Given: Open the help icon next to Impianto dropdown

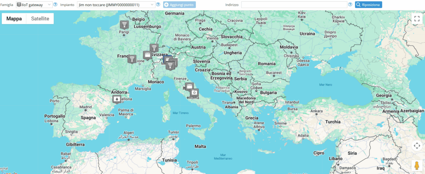Looking at the screenshot, I should 158,4.
